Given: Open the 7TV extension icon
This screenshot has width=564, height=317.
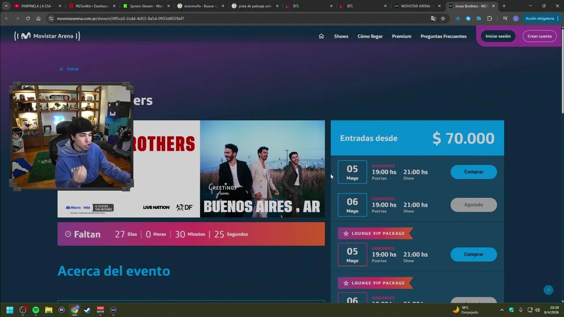Looking at the screenshot, I should click(479, 18).
